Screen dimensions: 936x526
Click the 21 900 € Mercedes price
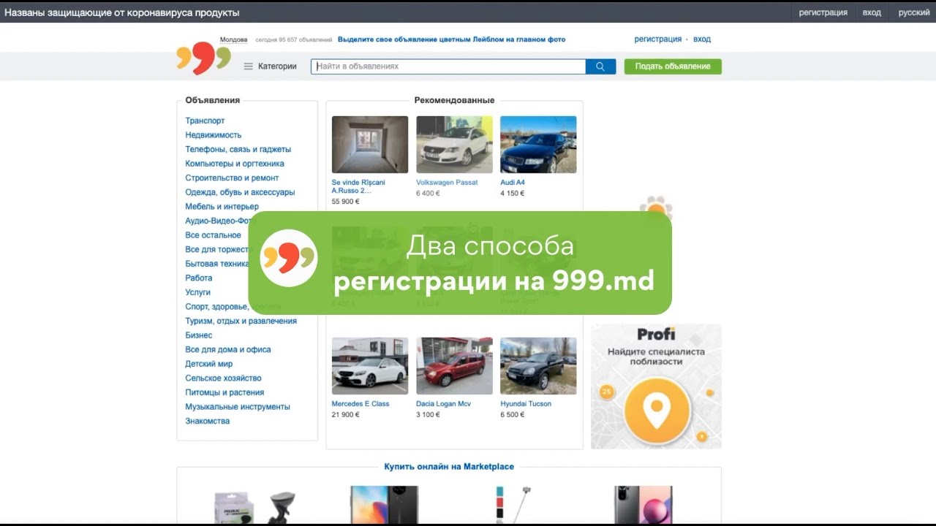pos(346,415)
